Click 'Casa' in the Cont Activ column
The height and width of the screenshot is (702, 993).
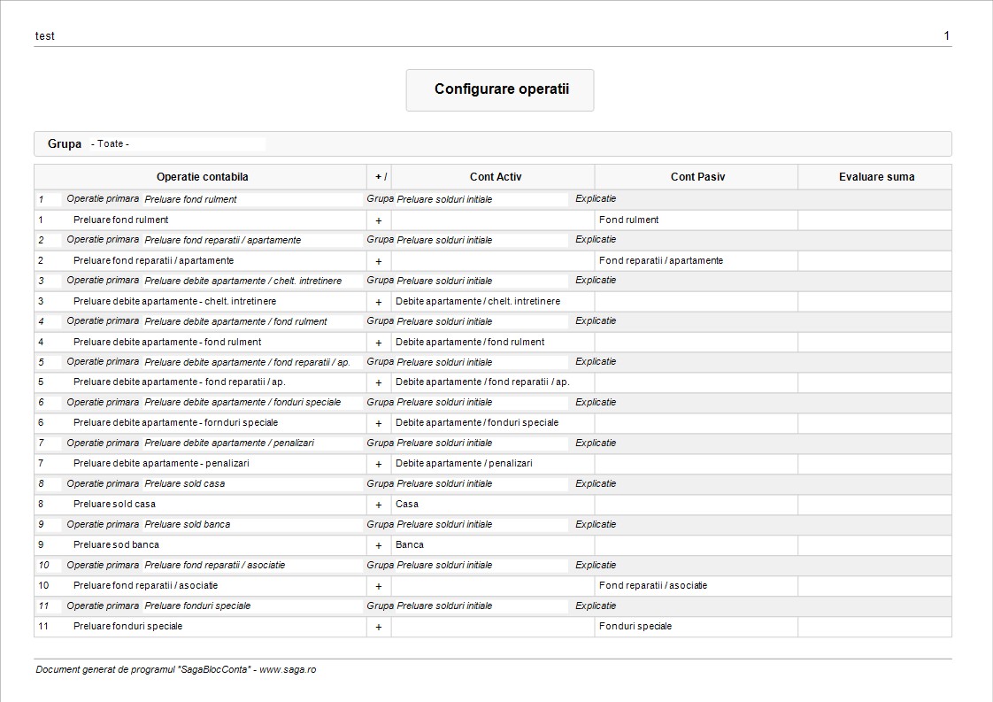click(x=406, y=504)
